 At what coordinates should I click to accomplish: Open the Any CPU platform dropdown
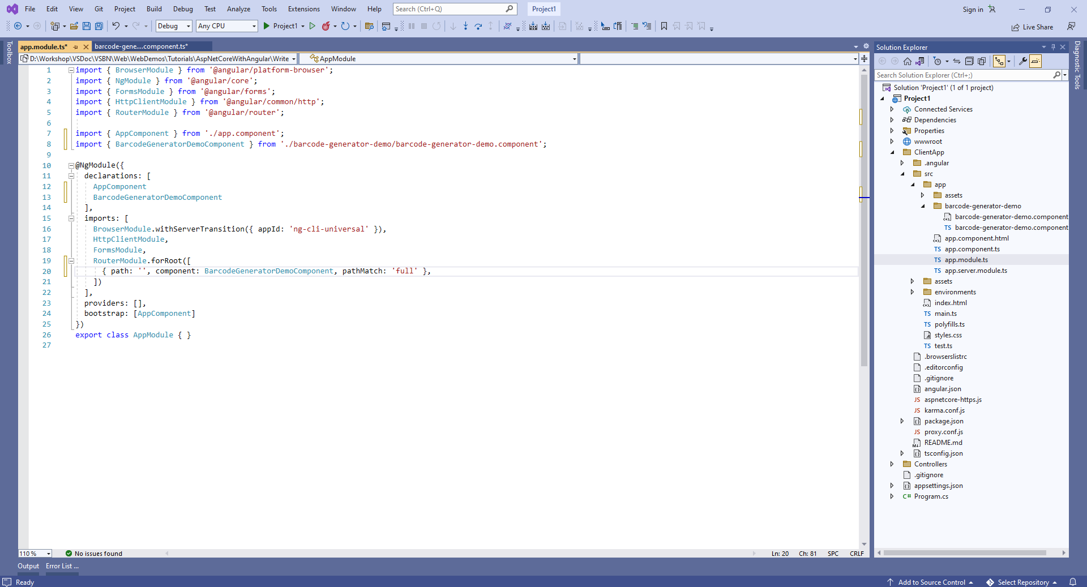227,26
